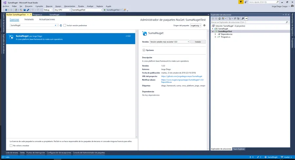The image size is (295, 160).
Task: Open the Any CPU platform dropdown
Action: (x=63, y=10)
